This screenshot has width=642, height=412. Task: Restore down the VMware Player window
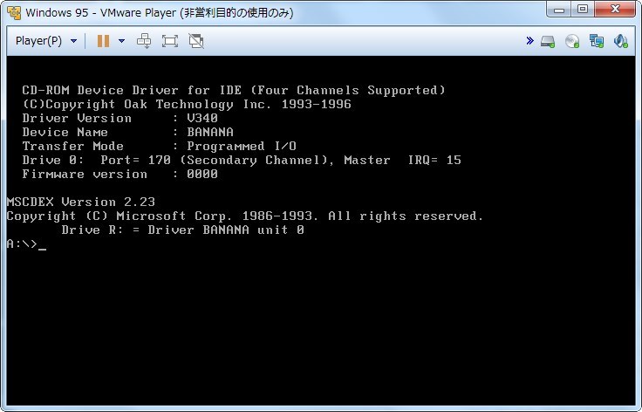click(x=583, y=10)
